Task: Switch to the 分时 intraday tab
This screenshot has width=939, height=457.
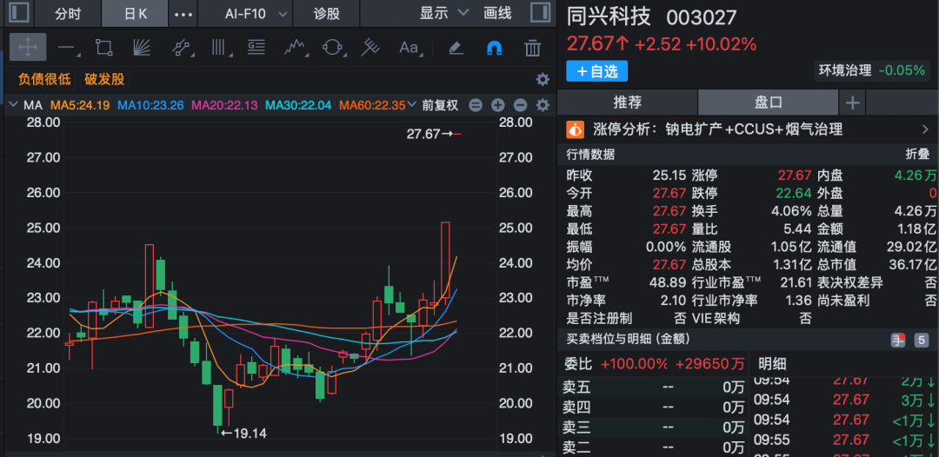Action: coord(67,14)
